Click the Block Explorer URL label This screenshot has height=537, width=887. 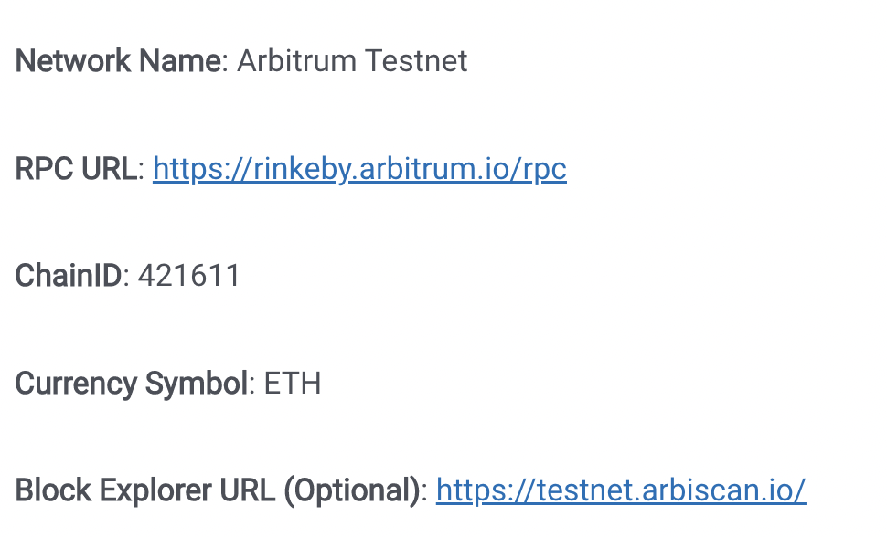click(219, 490)
